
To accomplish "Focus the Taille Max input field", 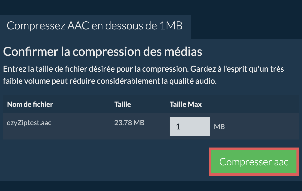I will 190,126.
